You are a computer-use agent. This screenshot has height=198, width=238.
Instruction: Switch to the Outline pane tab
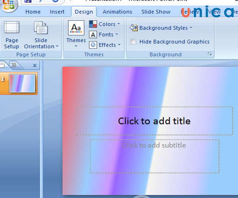[x=14, y=65]
